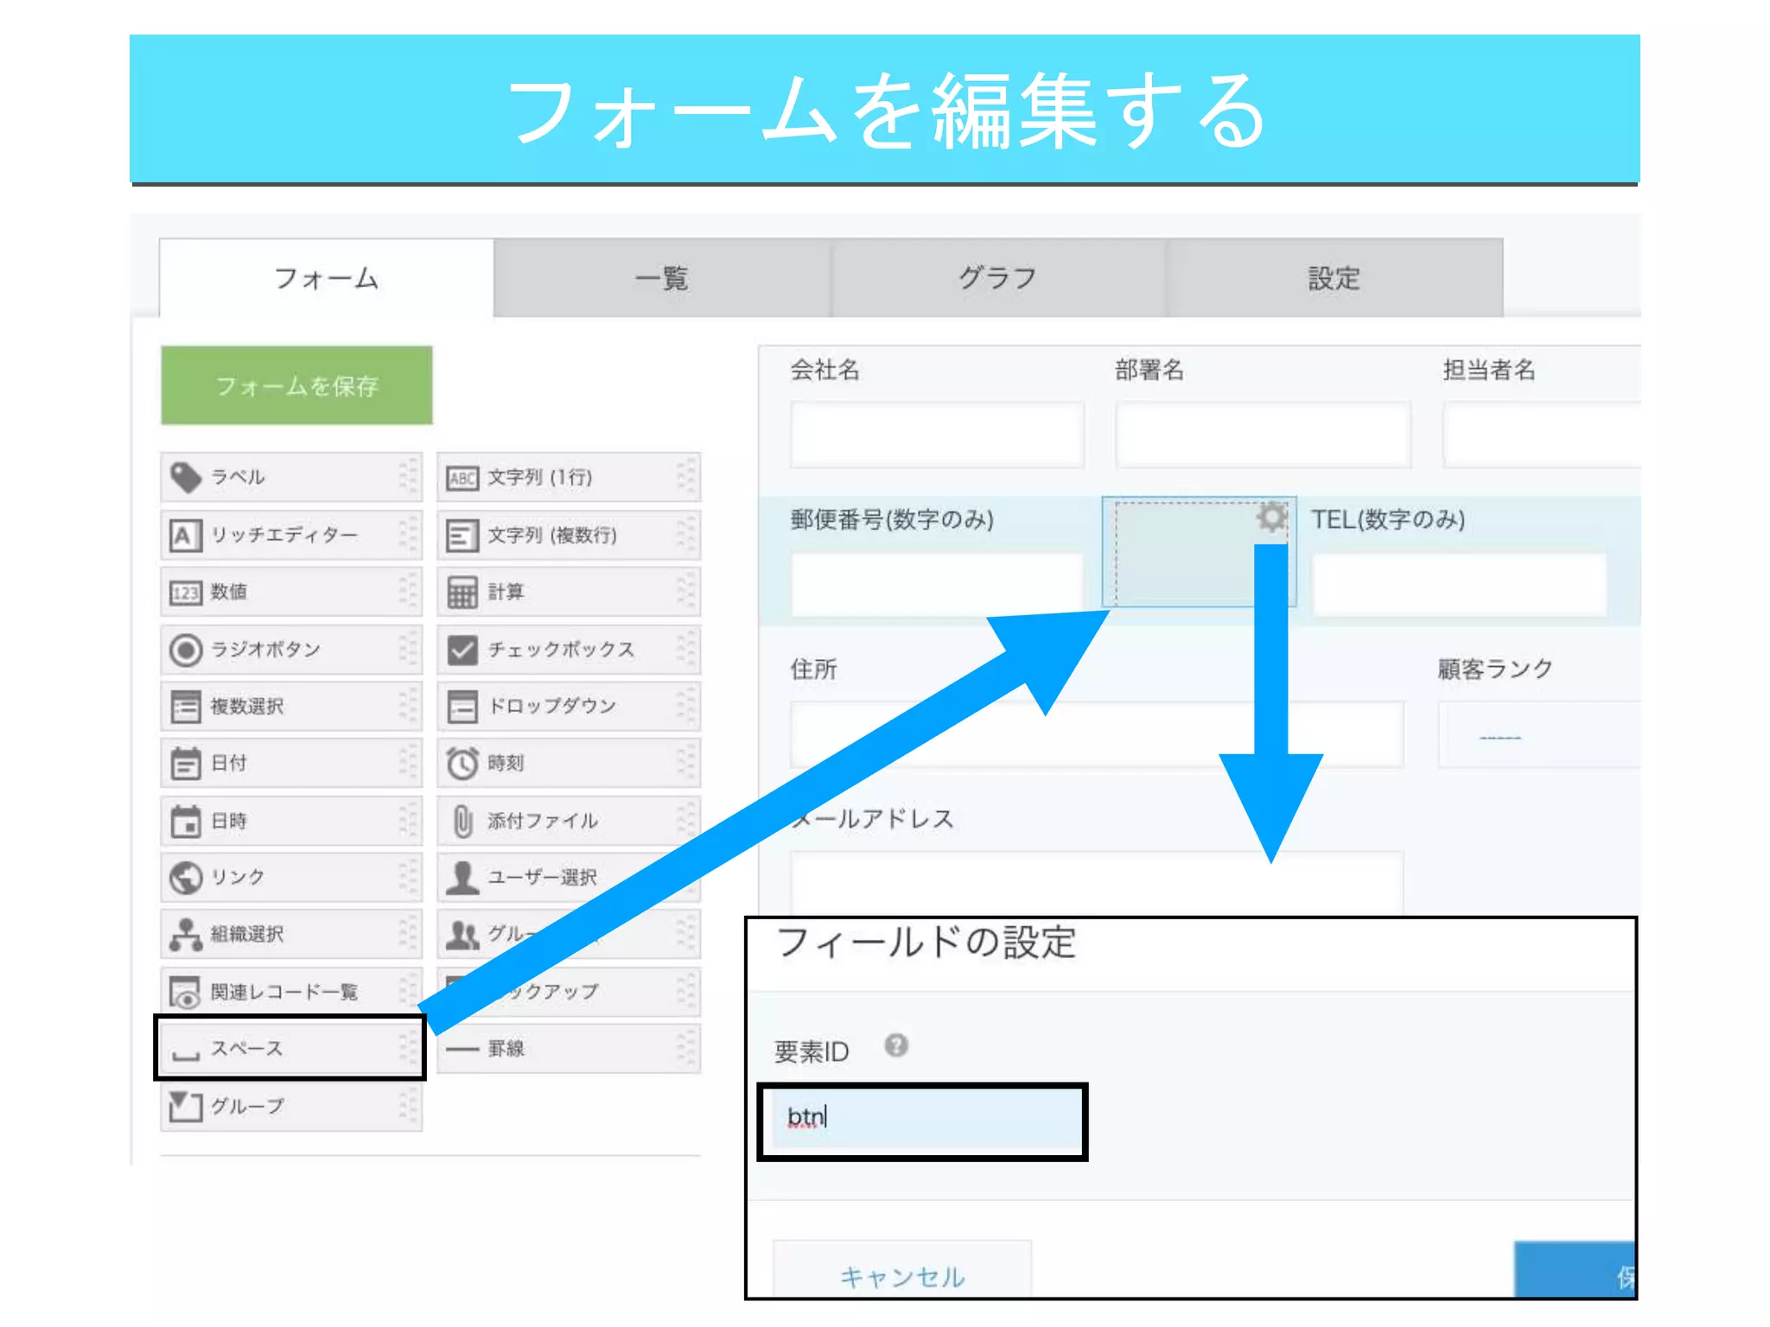Click the ラベル field icon

(x=185, y=477)
